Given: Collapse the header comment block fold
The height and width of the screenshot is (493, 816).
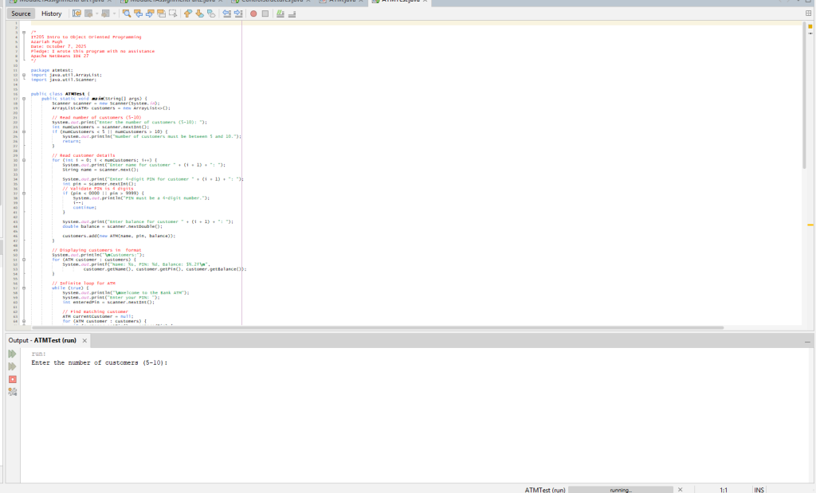Looking at the screenshot, I should point(24,33).
